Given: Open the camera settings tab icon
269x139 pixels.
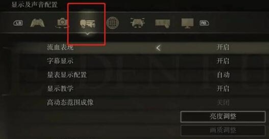Looking at the screenshot, I should point(62,23).
